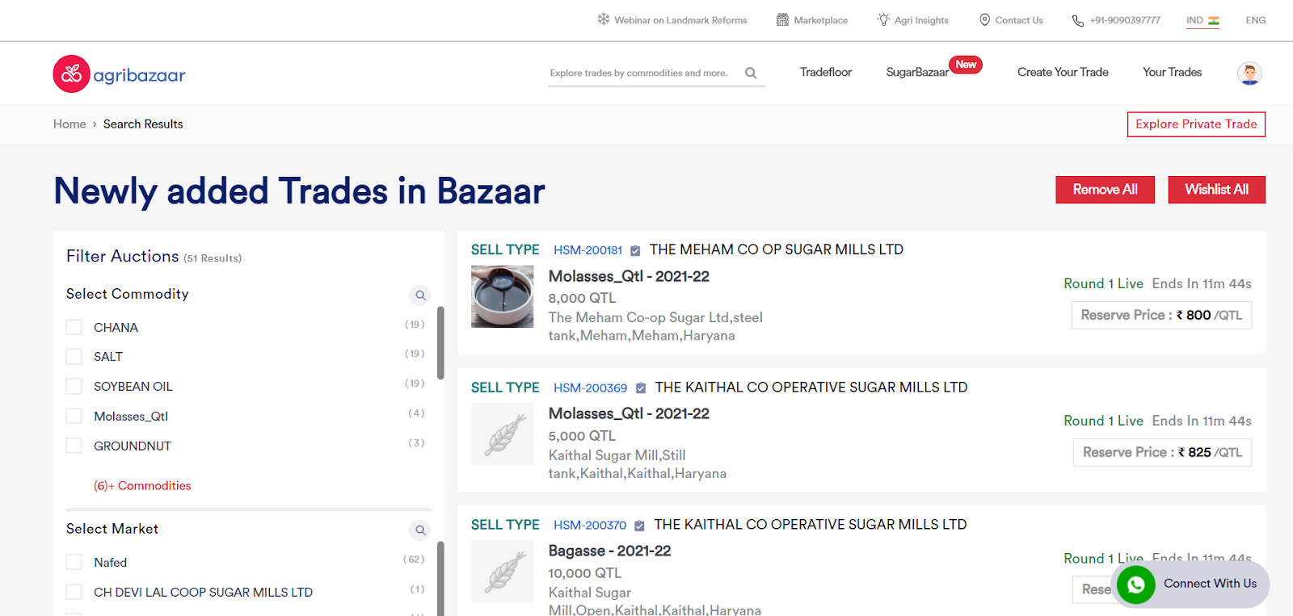Screen dimensions: 1293x616
Task: Open trade link HSM-200370
Action: point(590,525)
